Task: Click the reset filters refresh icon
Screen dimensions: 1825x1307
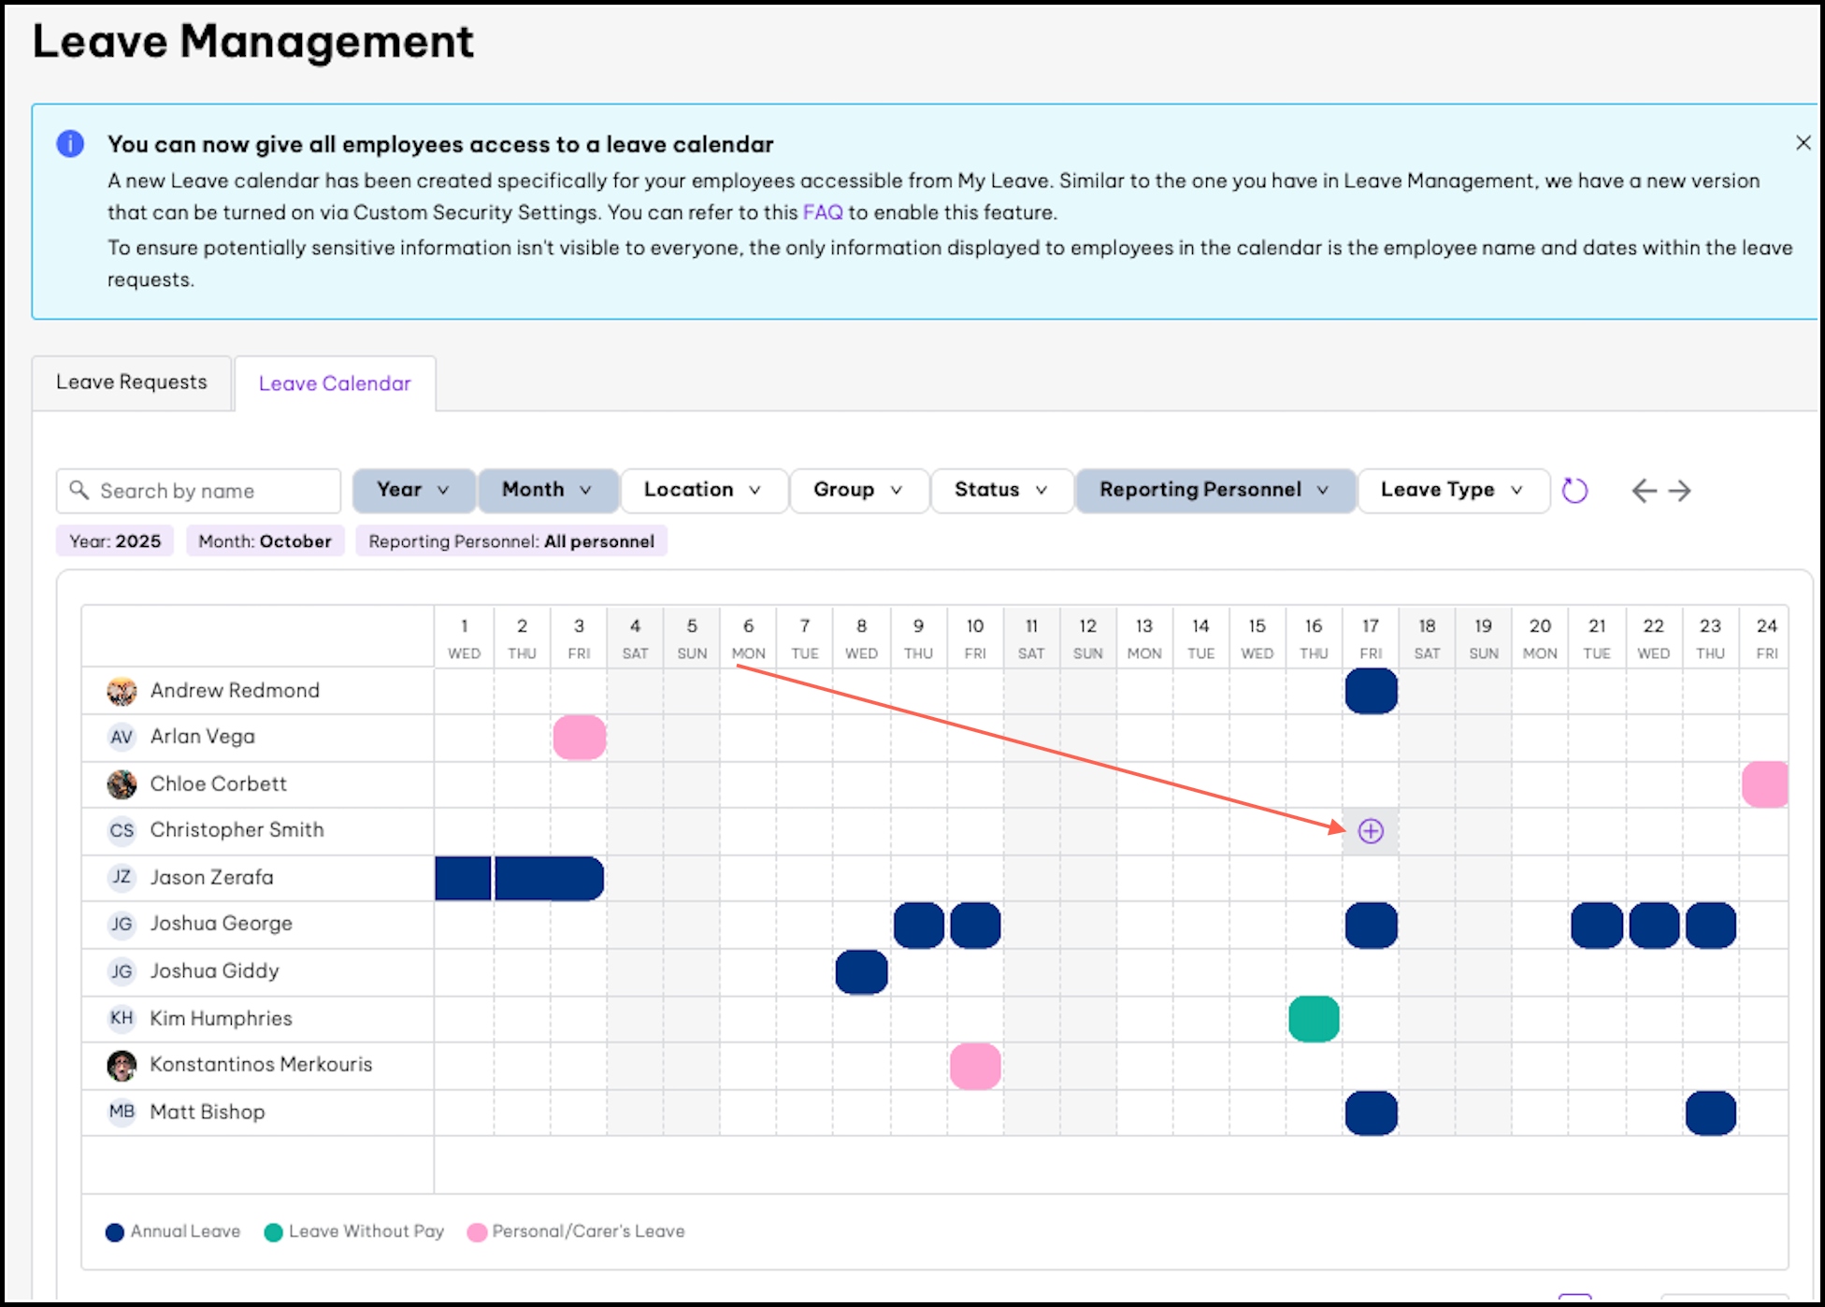Action: click(x=1574, y=491)
